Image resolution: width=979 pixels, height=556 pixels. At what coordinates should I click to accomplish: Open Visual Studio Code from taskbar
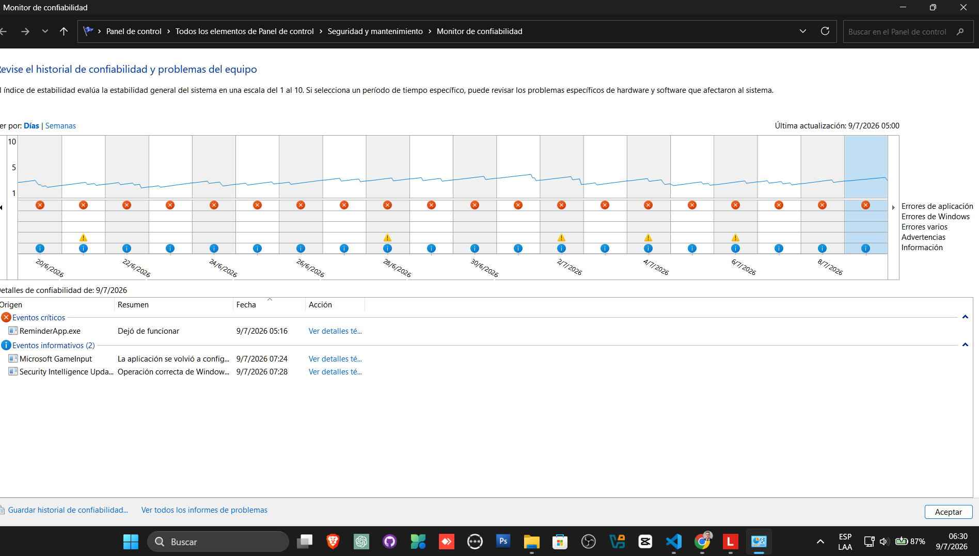click(x=674, y=542)
